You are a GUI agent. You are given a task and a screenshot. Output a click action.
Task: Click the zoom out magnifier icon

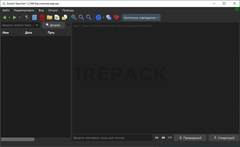tap(81, 17)
